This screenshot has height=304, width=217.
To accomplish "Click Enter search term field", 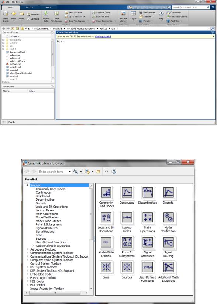I will point(53,172).
